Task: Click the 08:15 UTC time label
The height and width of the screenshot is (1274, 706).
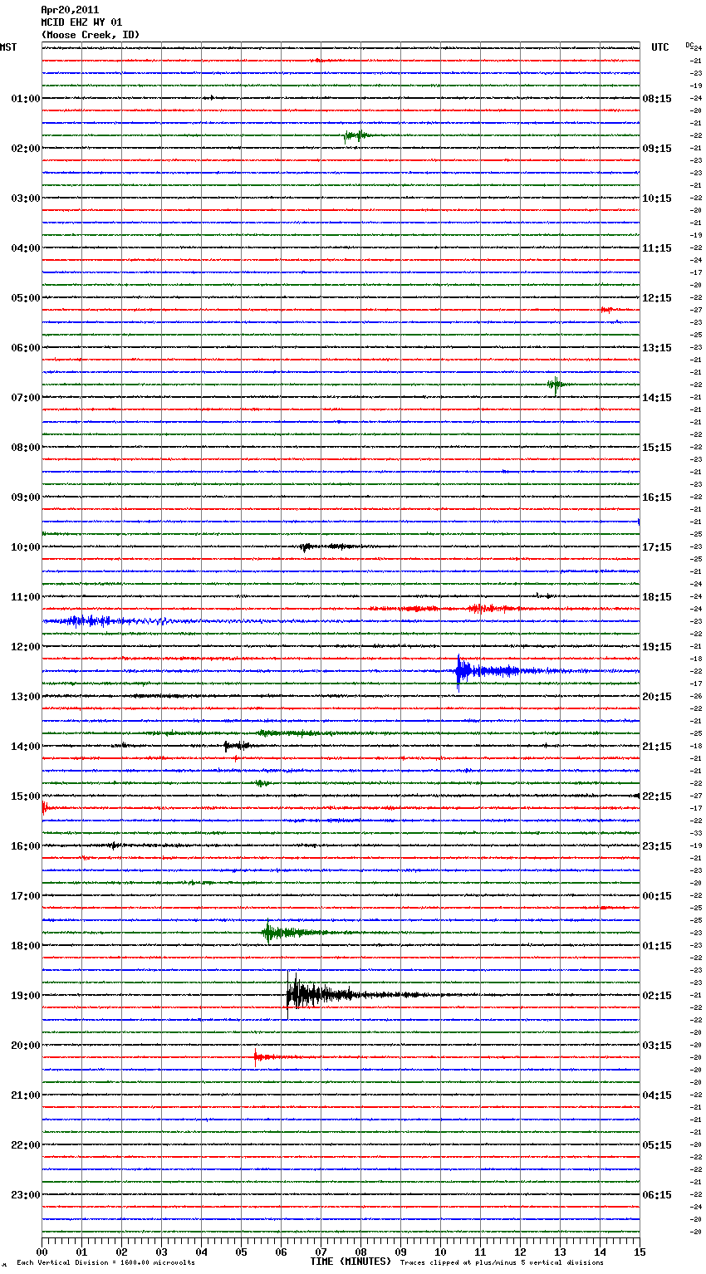Action: click(657, 99)
